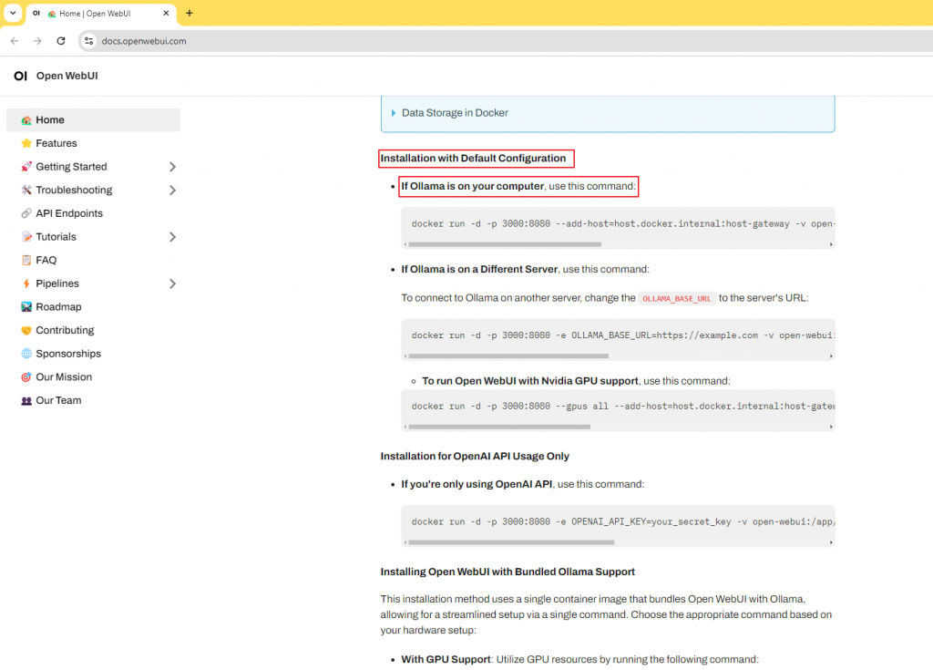Click scrollbar of the add-host docker command
The height and width of the screenshot is (670, 933).
point(505,244)
